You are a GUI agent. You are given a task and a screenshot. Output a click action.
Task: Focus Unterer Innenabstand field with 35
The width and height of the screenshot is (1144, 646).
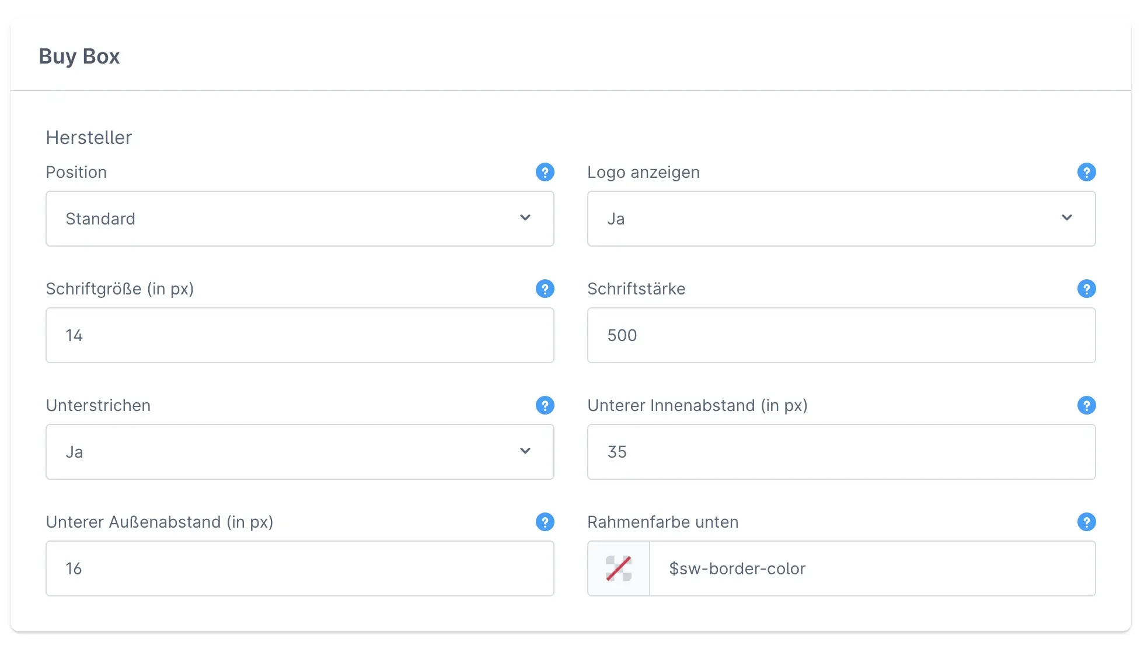coord(841,452)
